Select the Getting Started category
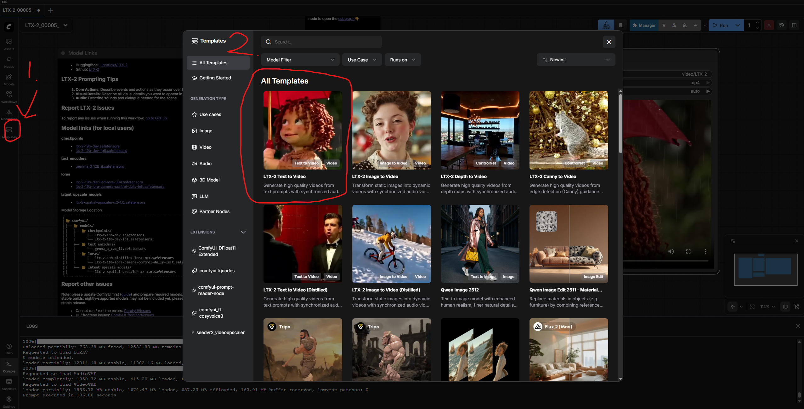Viewport: 804px width, 409px height. coord(215,78)
